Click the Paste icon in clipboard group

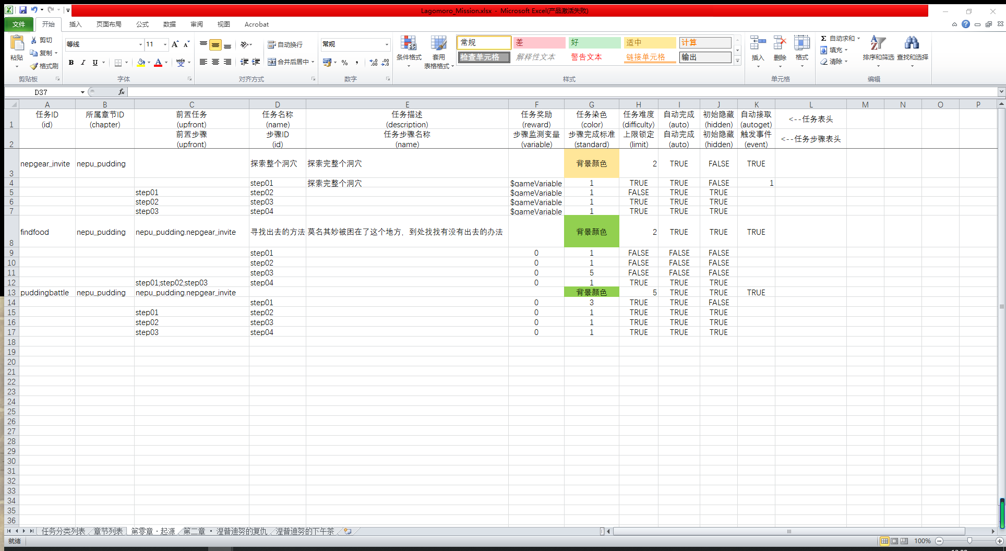pyautogui.click(x=17, y=44)
